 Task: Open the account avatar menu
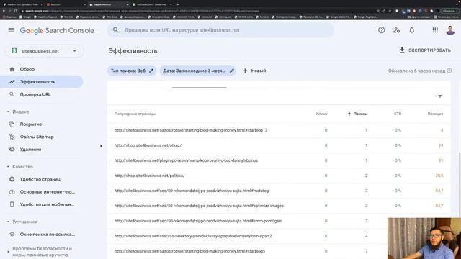[x=450, y=30]
